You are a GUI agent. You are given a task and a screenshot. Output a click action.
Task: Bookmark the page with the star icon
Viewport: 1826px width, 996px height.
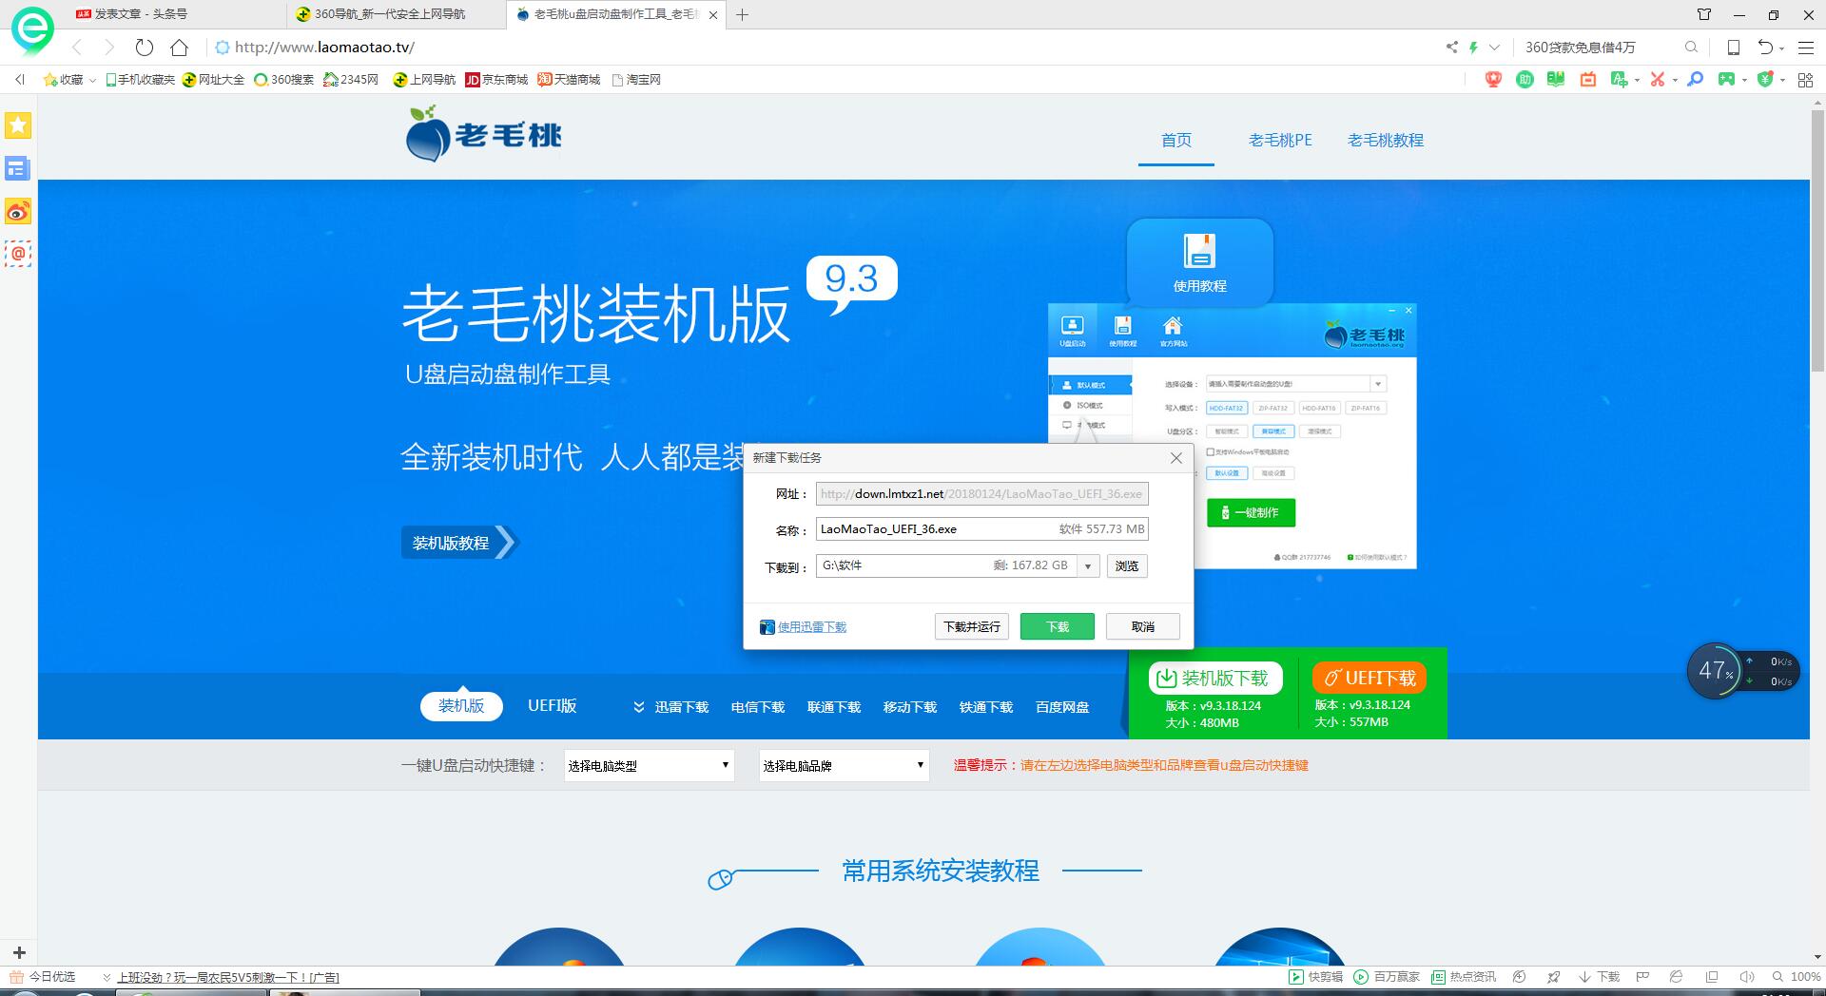pyautogui.click(x=16, y=124)
